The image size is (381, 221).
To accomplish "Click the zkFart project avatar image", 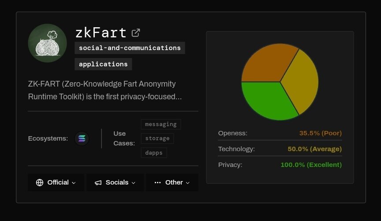I will (x=48, y=43).
